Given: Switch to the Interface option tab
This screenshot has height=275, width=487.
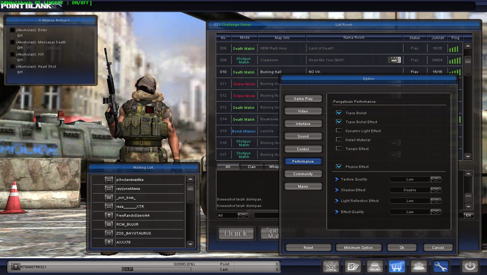Looking at the screenshot, I should click(x=303, y=124).
